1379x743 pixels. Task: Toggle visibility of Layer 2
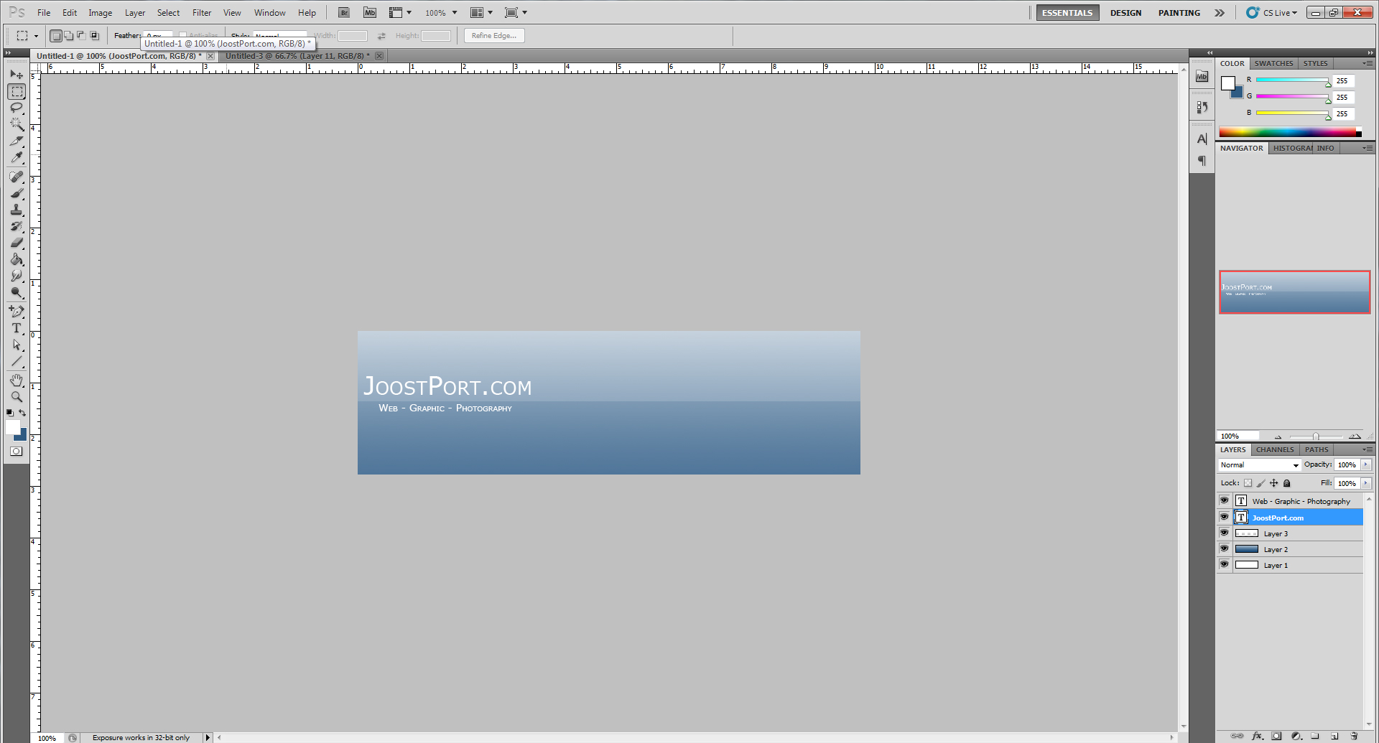click(x=1225, y=548)
